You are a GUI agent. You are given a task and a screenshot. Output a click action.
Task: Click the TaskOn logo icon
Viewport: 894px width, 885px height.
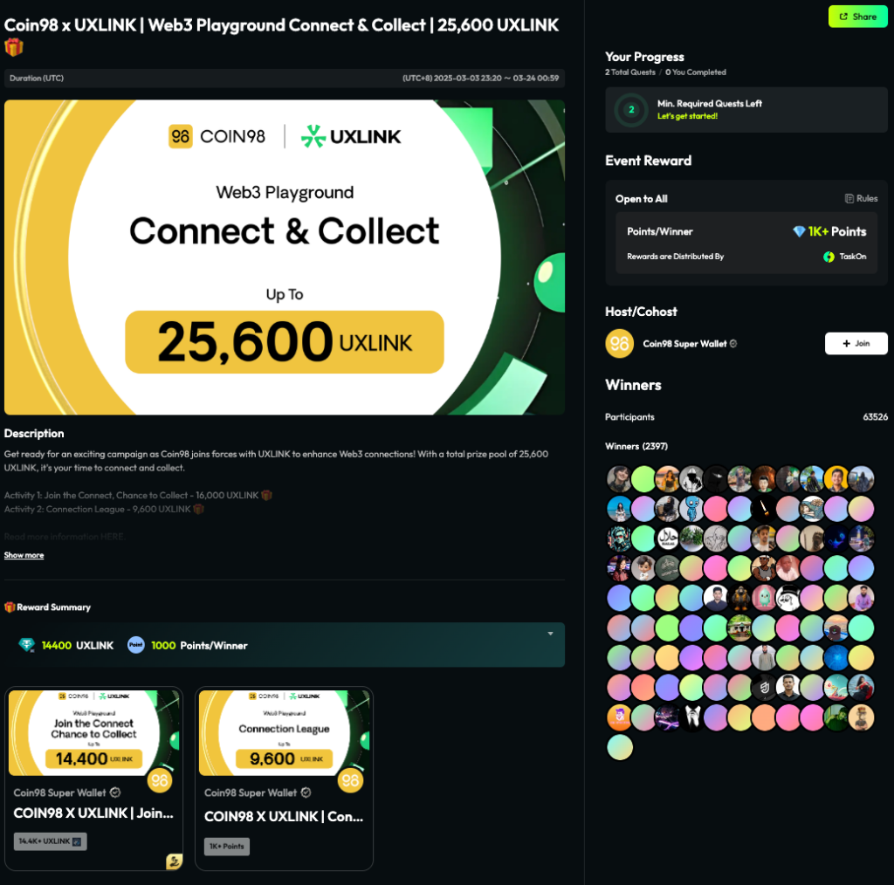coord(829,257)
